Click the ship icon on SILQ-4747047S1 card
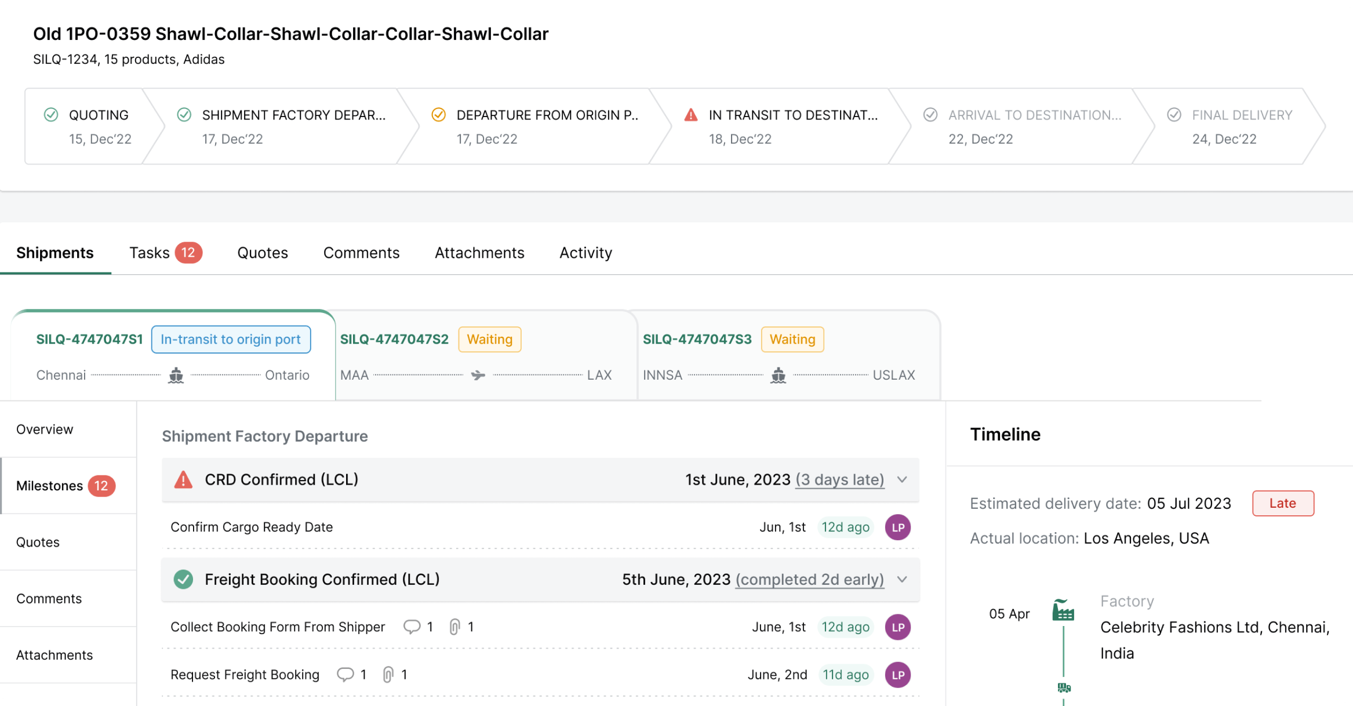Screen dimensions: 1353x706 pos(175,375)
